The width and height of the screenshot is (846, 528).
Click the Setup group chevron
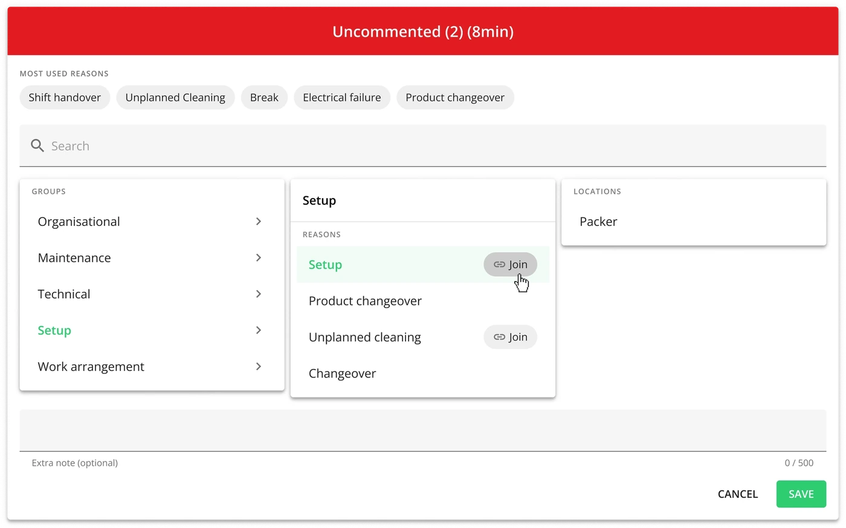259,330
